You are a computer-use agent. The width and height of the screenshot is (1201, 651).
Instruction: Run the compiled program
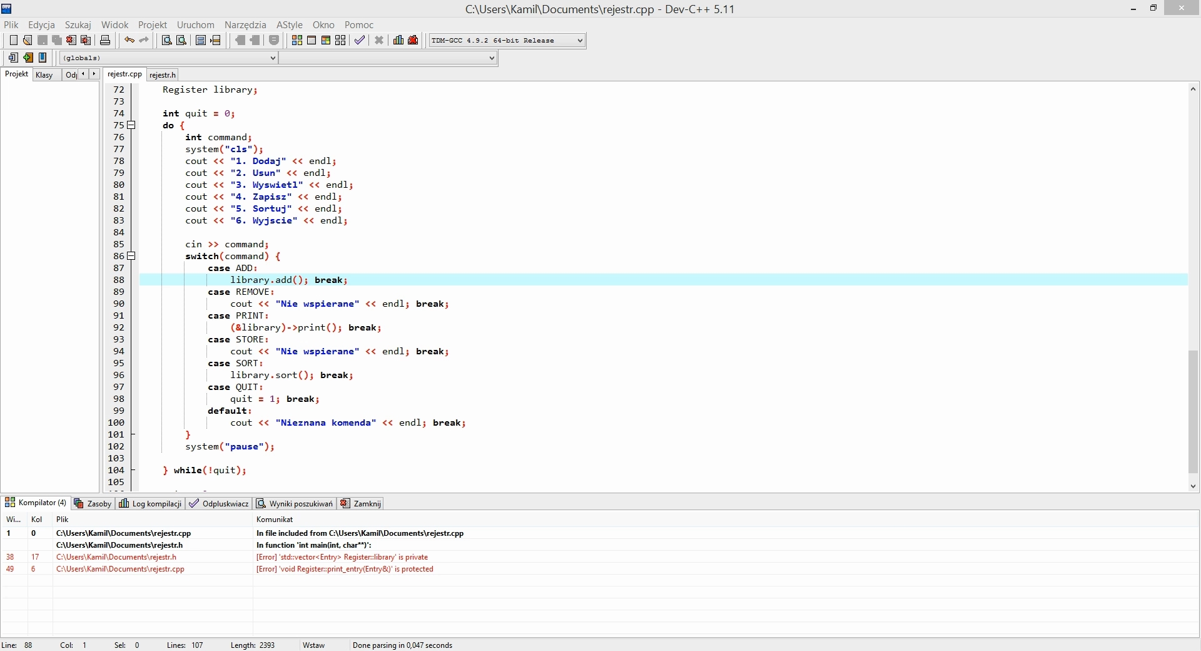pyautogui.click(x=312, y=40)
